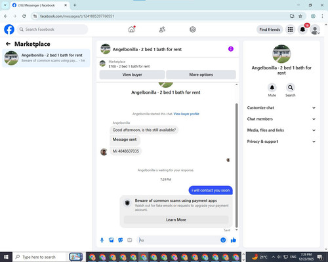The height and width of the screenshot is (262, 328).
Task: Focus the Search Facebook box
Action: [x=52, y=29]
